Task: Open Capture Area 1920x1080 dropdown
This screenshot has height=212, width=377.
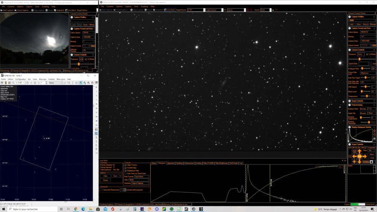Action: coord(368,41)
